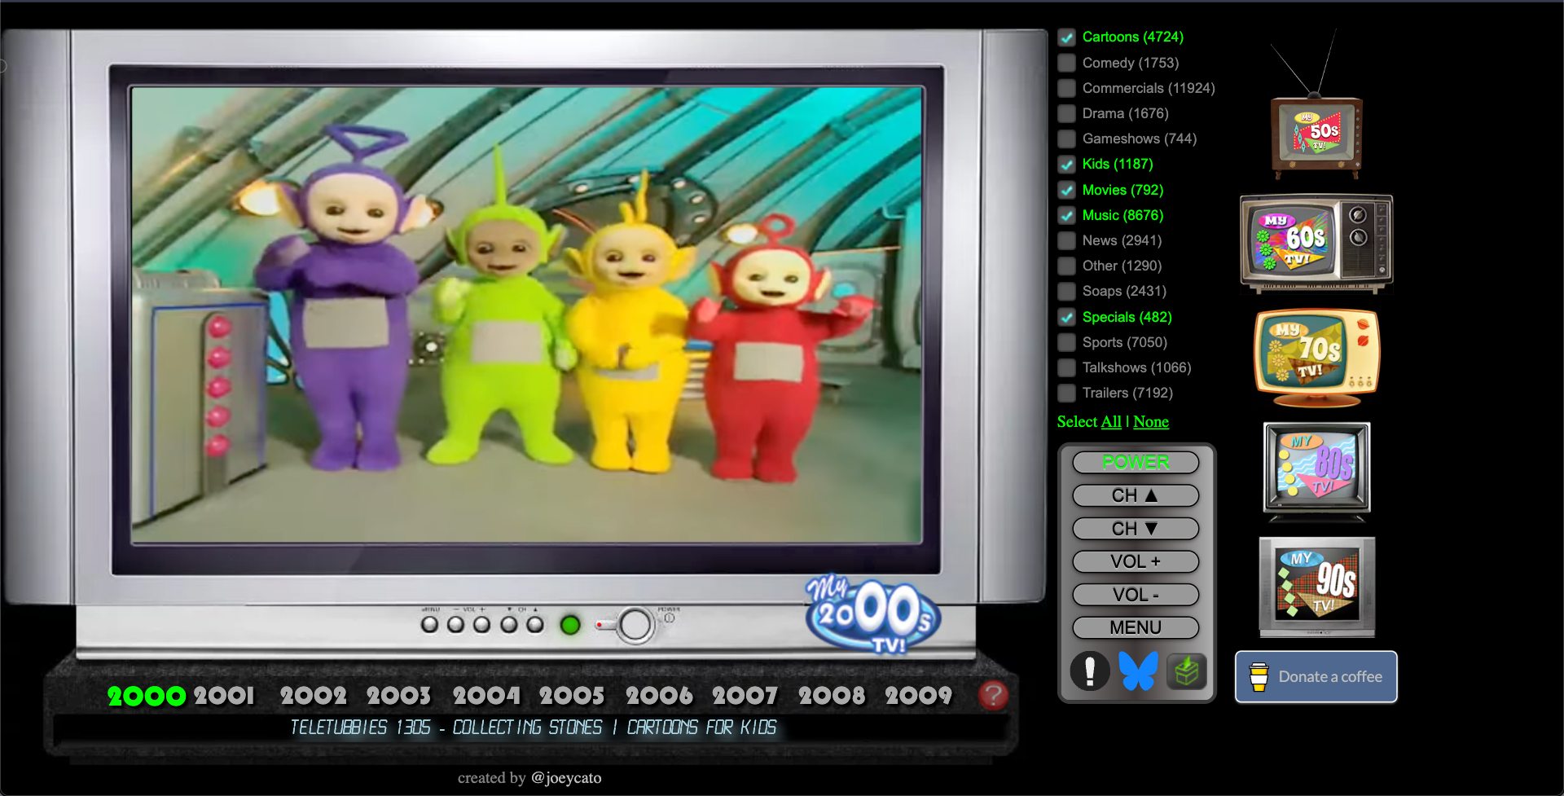Open the MENU button on remote
This screenshot has height=796, width=1564.
coord(1136,627)
